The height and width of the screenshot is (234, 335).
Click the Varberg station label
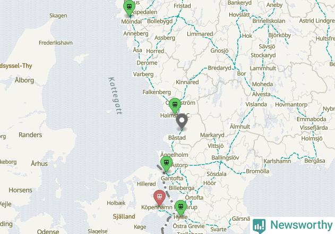point(143,74)
